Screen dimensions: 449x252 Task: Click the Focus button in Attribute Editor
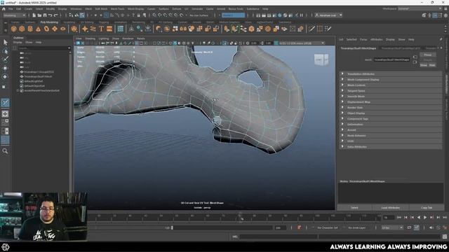[x=428, y=55]
